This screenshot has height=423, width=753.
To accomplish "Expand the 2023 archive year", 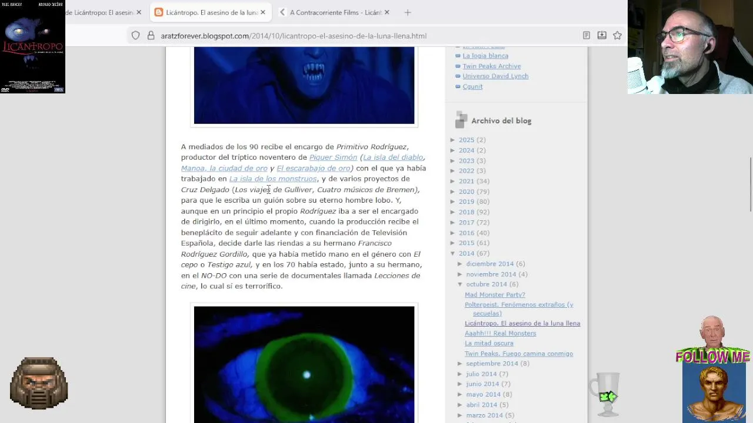I will [453, 160].
